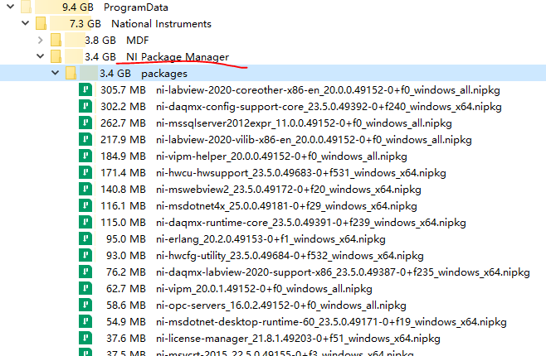Click the National Instruments folder icon

(41, 23)
